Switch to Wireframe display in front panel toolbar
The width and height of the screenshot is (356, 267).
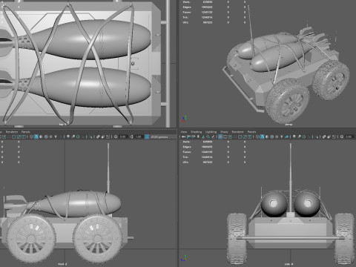pyautogui.click(x=31, y=136)
